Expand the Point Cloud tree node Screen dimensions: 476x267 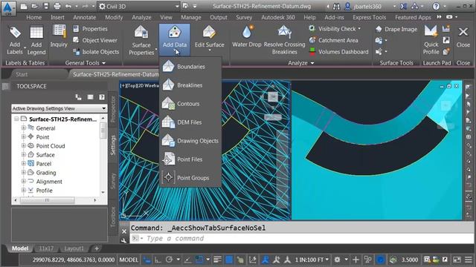[23, 146]
